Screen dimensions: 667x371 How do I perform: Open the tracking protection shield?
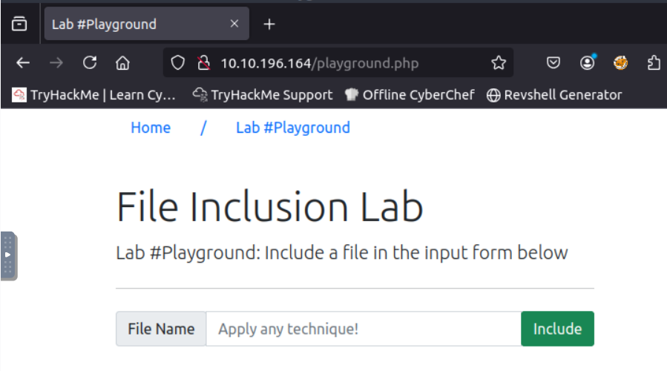(x=178, y=63)
